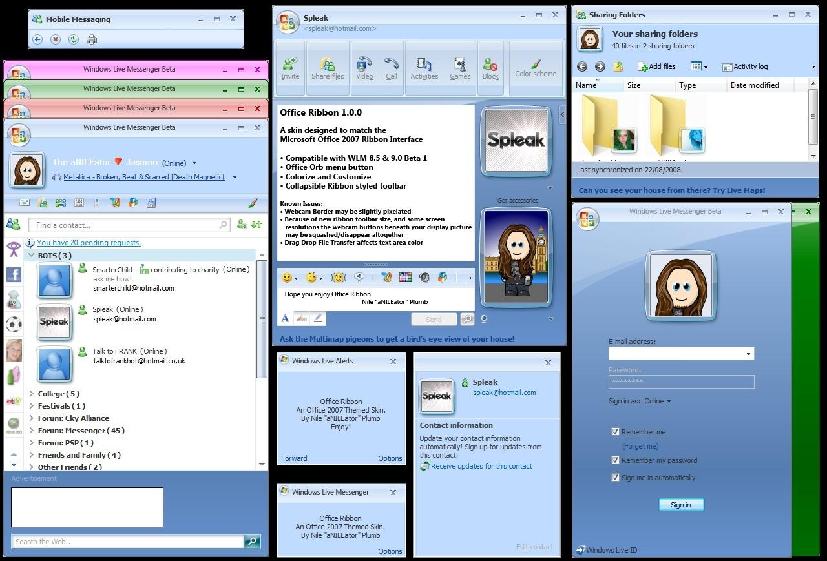Open the background color grid icon in chat
This screenshot has height=561, width=827.
pos(405,278)
